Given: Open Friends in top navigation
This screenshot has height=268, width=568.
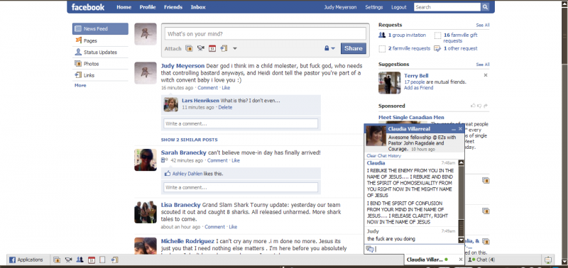Looking at the screenshot, I should [173, 7].
